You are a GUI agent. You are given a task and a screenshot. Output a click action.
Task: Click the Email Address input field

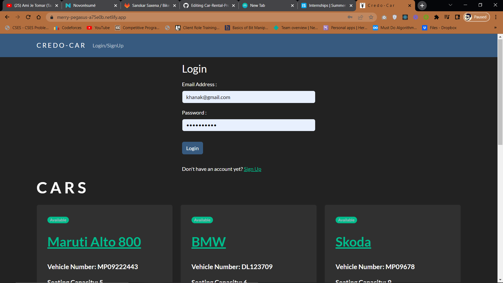(248, 97)
